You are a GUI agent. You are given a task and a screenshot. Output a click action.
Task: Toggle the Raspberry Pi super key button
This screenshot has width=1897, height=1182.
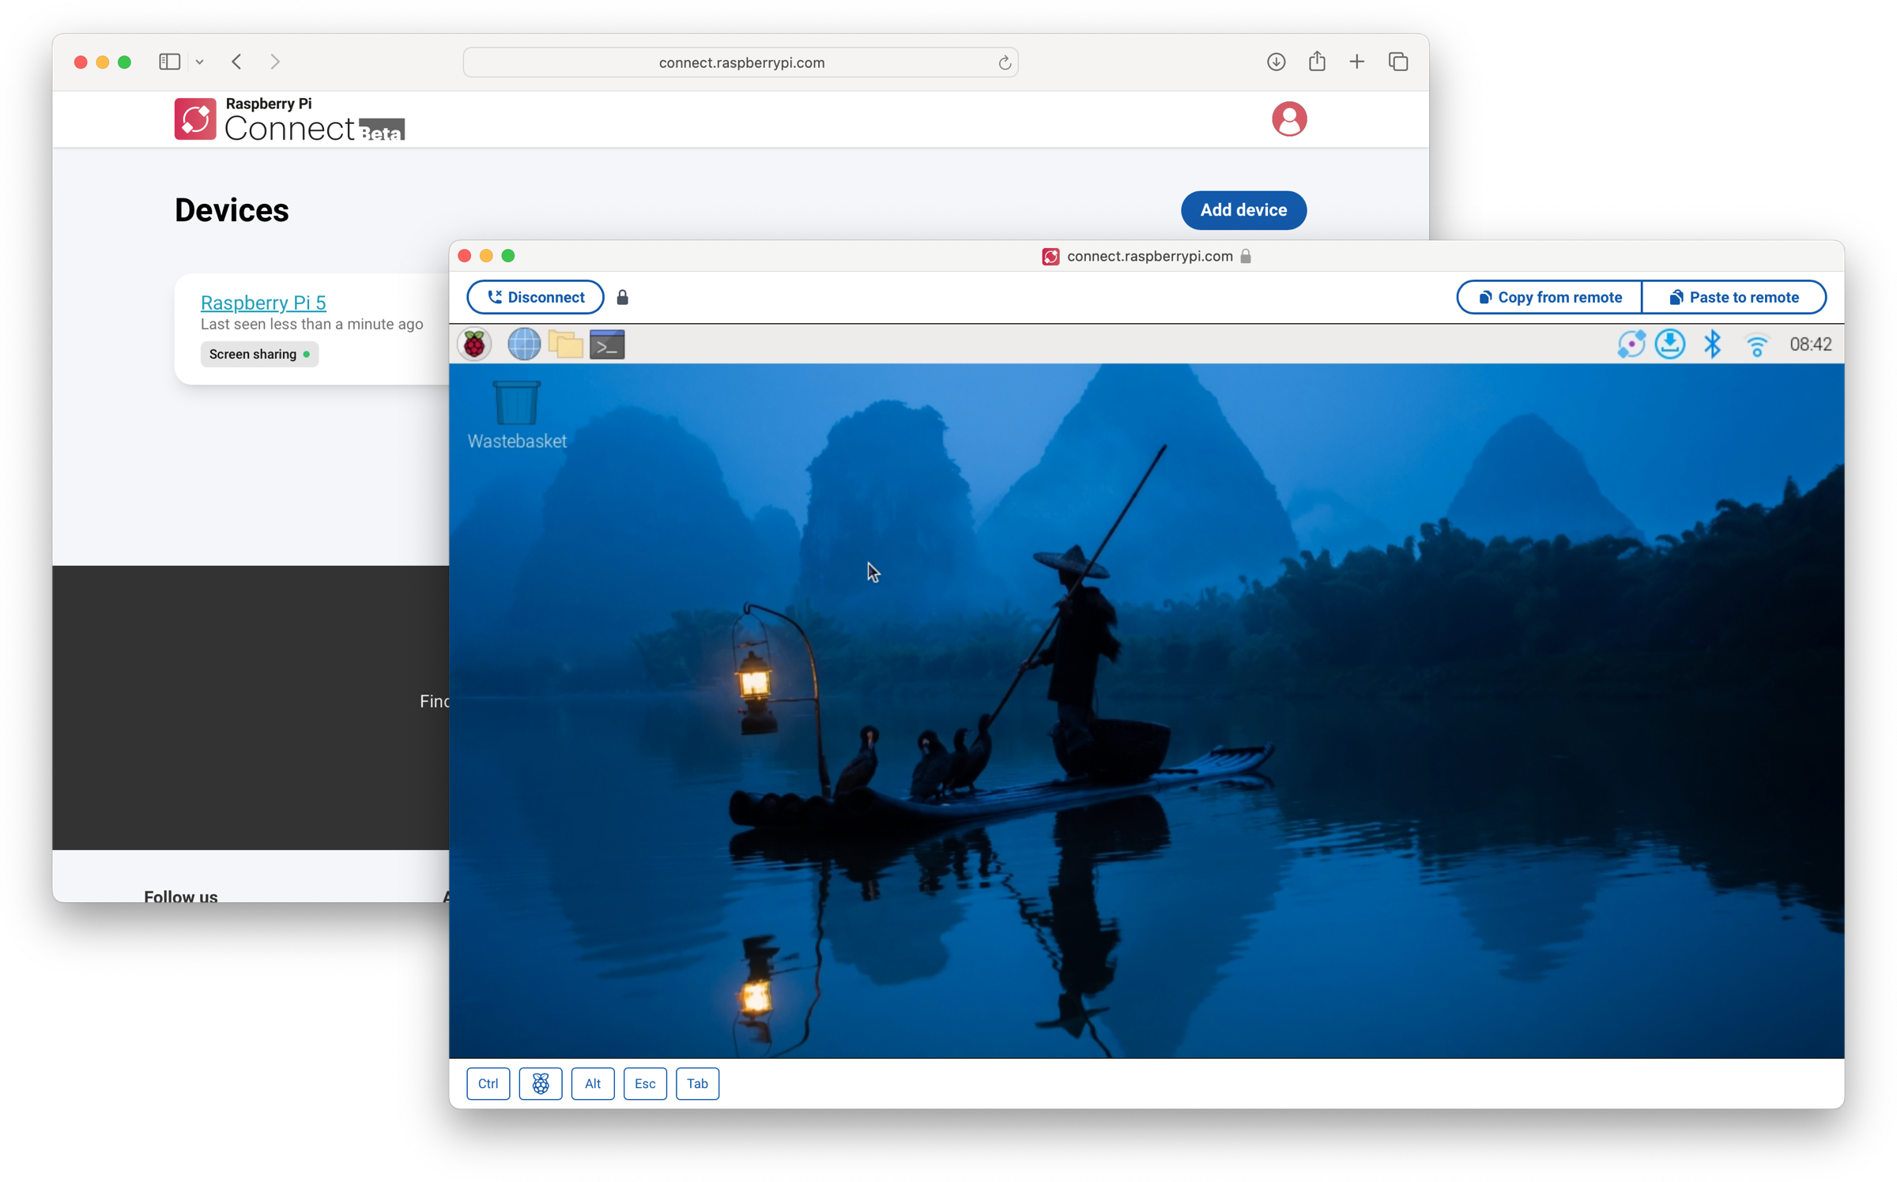[540, 1083]
